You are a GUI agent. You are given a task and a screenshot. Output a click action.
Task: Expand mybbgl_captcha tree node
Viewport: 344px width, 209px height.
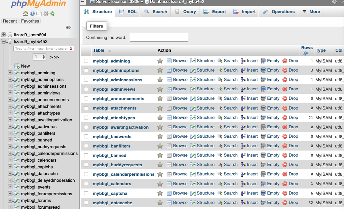click(10, 167)
